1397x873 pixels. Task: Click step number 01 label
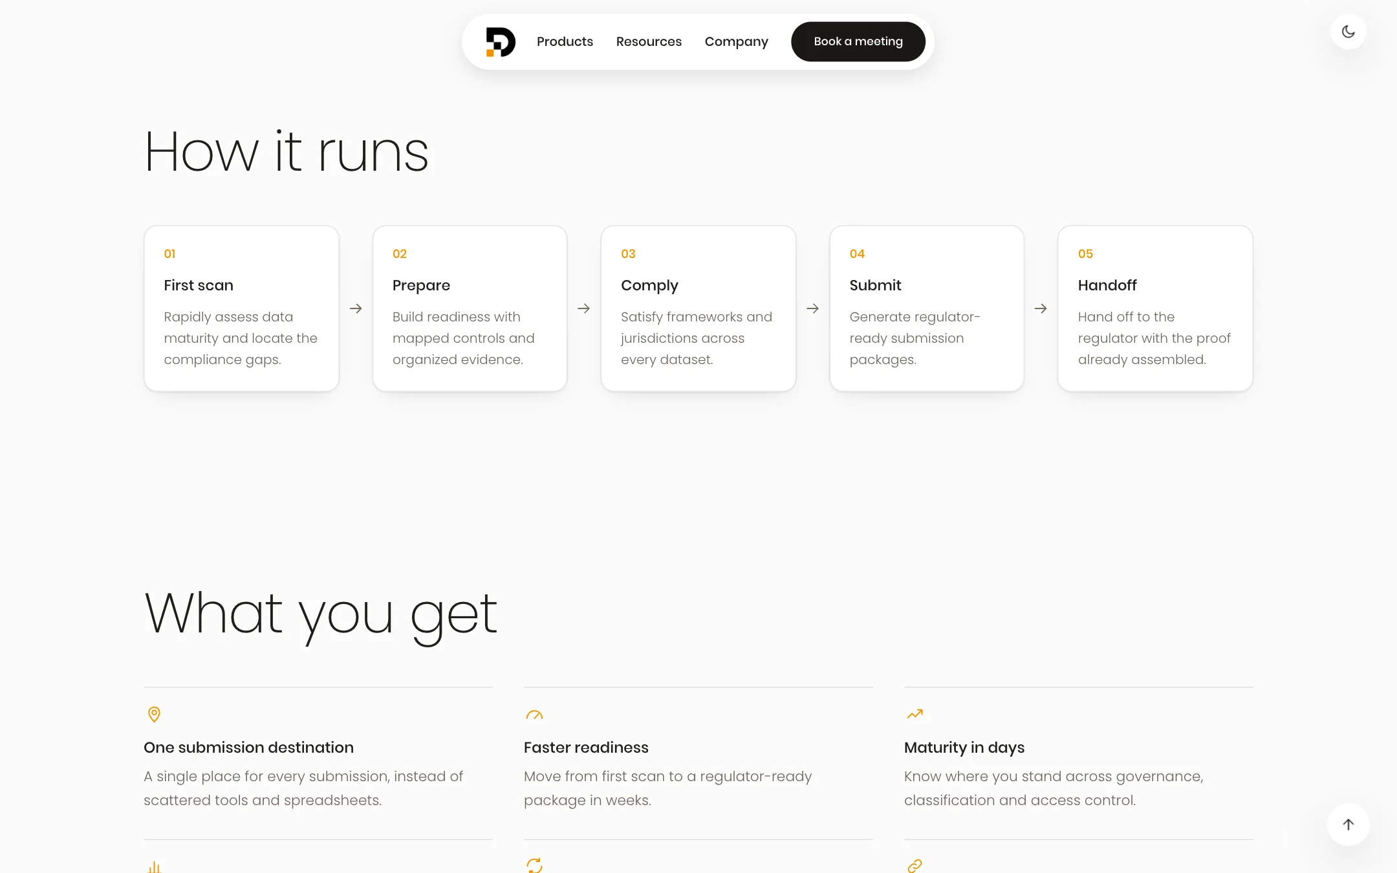[x=169, y=254]
